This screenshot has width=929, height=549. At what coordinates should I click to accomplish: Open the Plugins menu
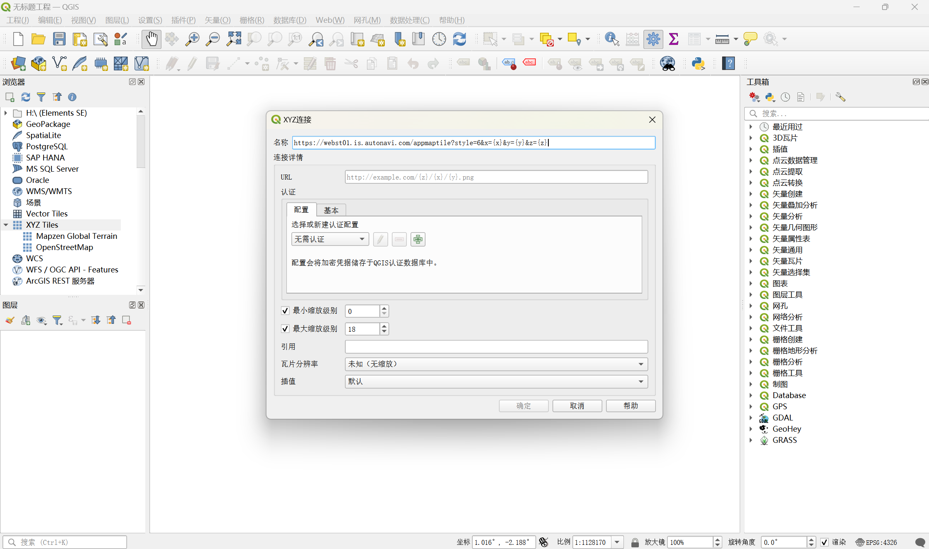point(183,20)
